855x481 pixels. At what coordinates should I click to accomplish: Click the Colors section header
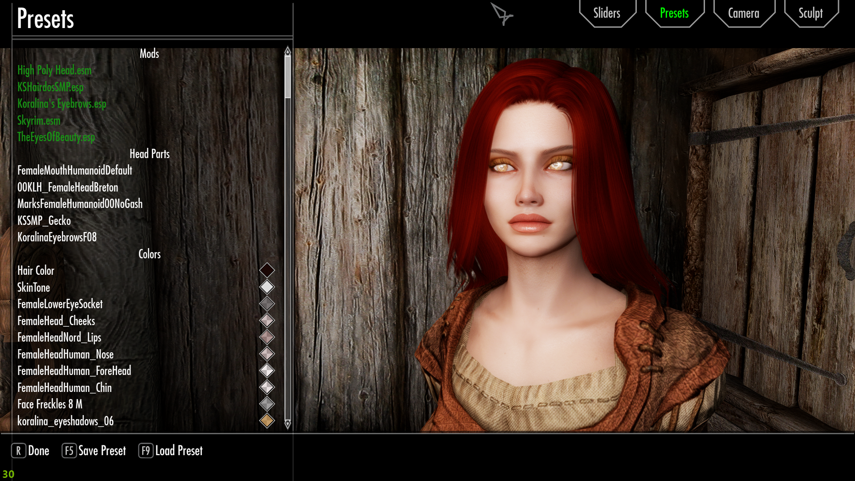pyautogui.click(x=150, y=254)
